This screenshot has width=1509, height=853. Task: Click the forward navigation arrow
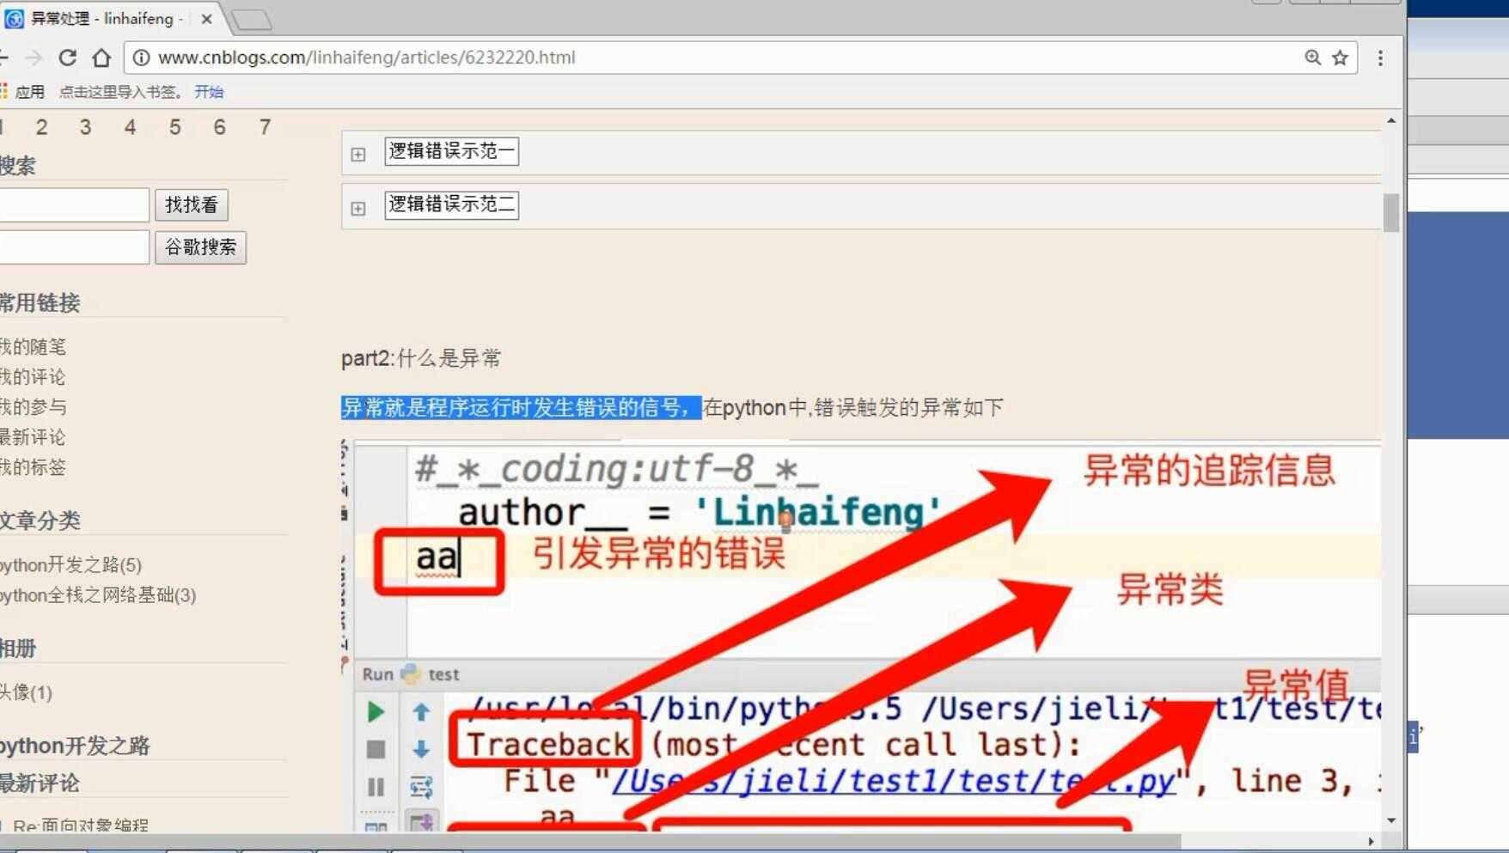click(34, 58)
